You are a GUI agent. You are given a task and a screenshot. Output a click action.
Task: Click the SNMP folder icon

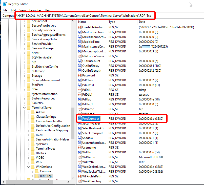29,53
